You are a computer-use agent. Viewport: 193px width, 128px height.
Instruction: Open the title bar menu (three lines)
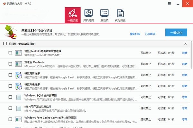click(x=170, y=4)
